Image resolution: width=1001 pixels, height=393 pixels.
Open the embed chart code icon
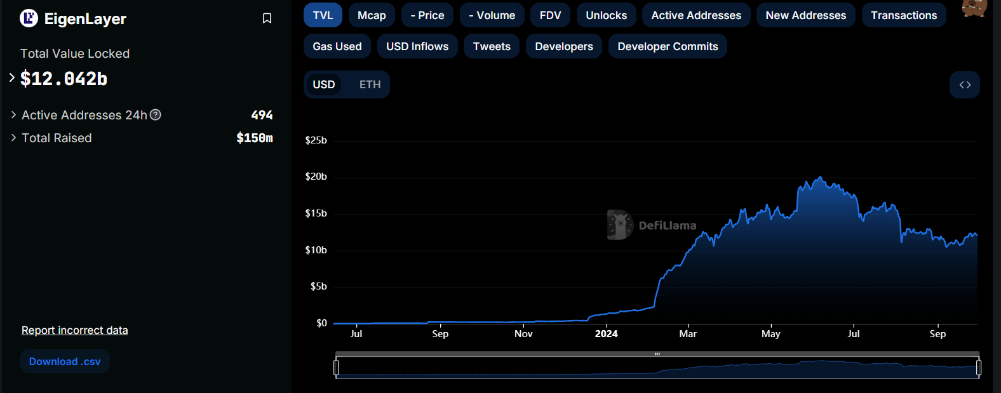click(x=965, y=84)
